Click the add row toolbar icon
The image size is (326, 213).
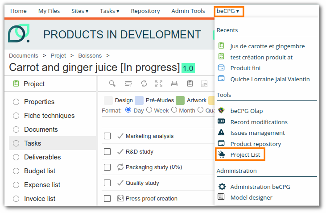[128, 84]
